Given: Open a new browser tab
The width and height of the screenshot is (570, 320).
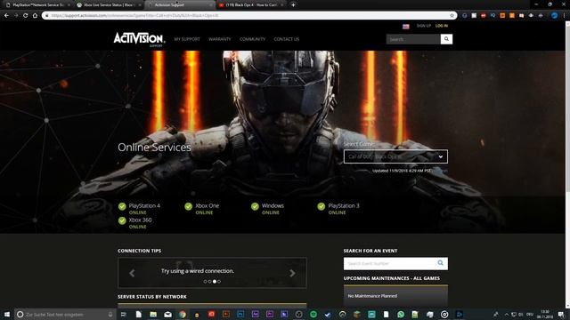Looking at the screenshot, I should click(293, 4).
